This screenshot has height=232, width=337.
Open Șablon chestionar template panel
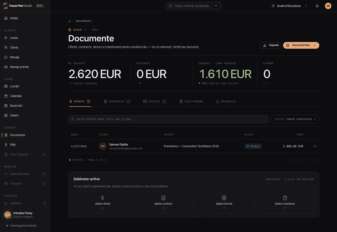coord(285,202)
